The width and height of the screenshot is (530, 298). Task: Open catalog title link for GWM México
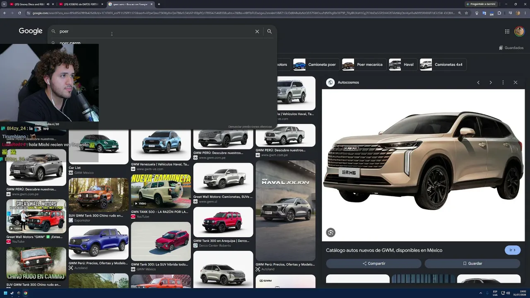coord(384,250)
